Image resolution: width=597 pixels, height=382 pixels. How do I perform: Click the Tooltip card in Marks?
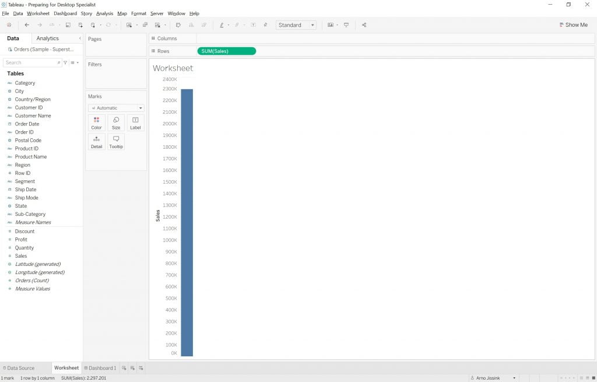click(x=116, y=142)
